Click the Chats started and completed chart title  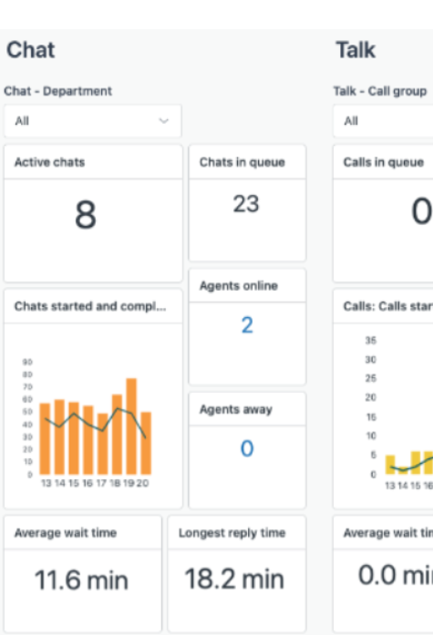(x=90, y=306)
